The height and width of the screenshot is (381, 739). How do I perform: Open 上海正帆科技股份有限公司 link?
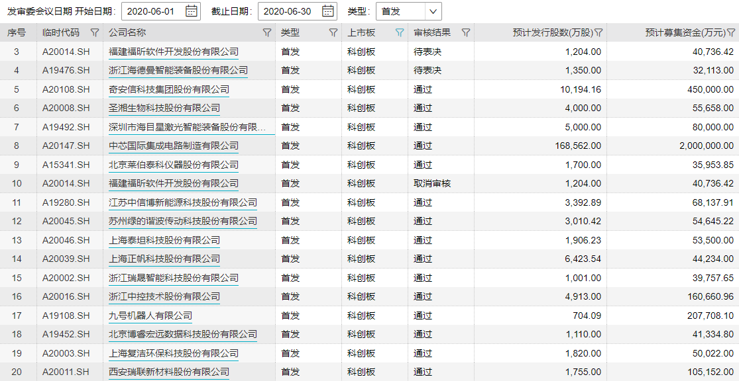click(x=164, y=259)
